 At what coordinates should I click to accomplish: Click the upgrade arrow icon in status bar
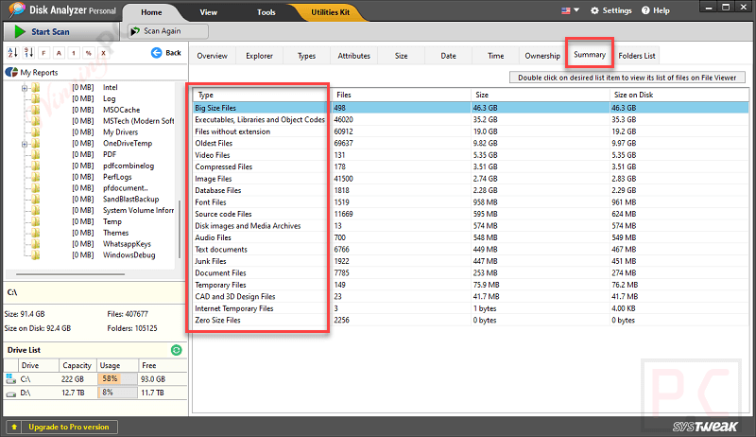pyautogui.click(x=14, y=427)
